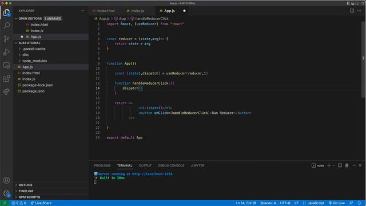
Task: Open the Accounts menu icon
Action: click(6, 180)
